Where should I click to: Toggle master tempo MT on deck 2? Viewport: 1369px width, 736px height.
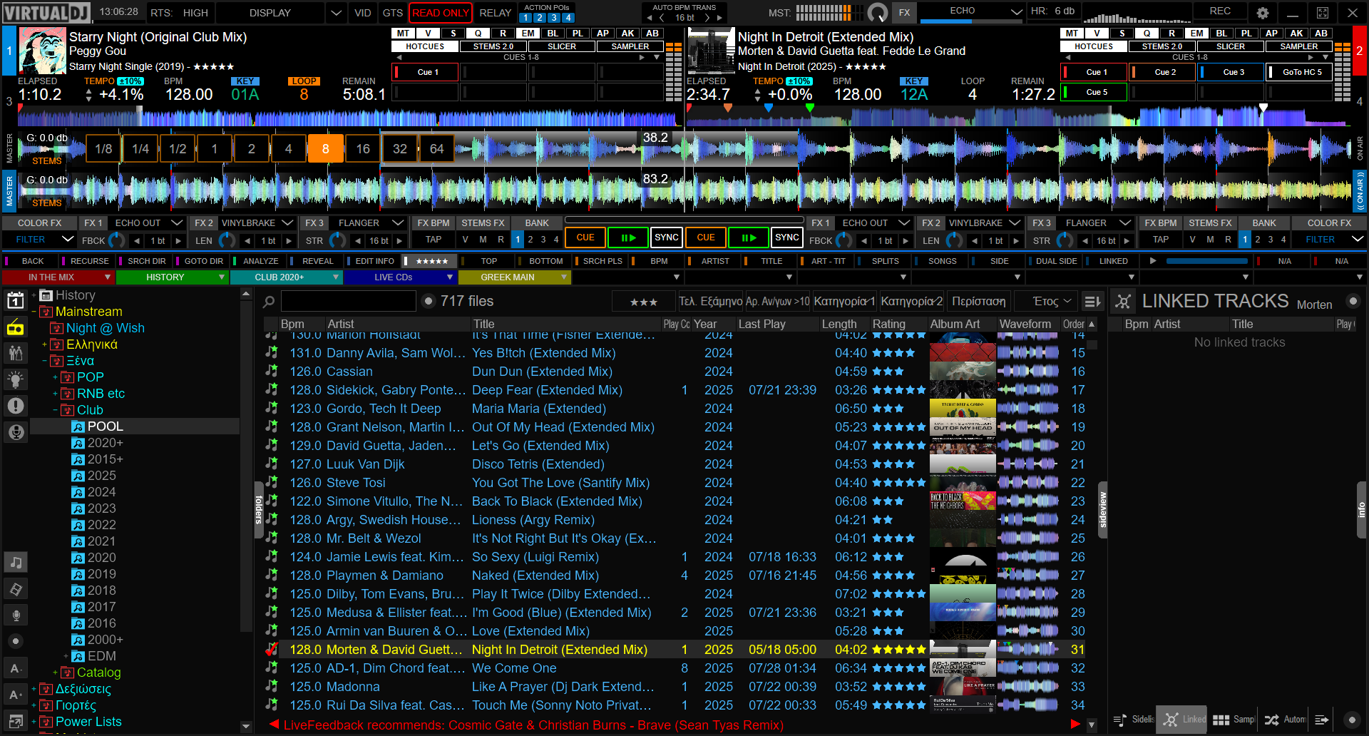pos(1072,34)
